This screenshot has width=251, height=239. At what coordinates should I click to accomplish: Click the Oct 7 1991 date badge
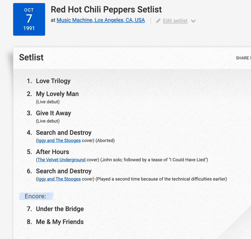coord(29,19)
